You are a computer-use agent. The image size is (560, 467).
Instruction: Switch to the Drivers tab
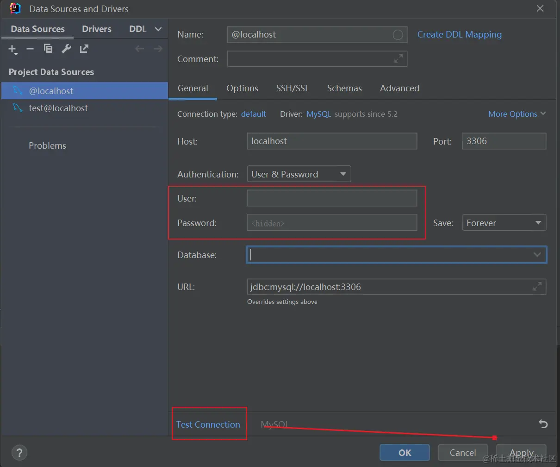[x=97, y=29]
